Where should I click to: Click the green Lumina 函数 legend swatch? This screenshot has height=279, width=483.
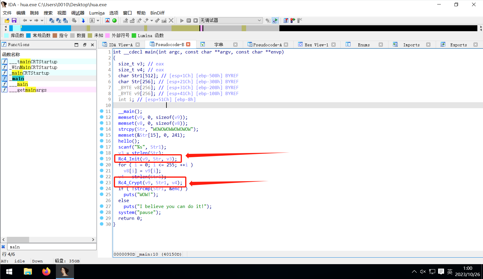134,35
